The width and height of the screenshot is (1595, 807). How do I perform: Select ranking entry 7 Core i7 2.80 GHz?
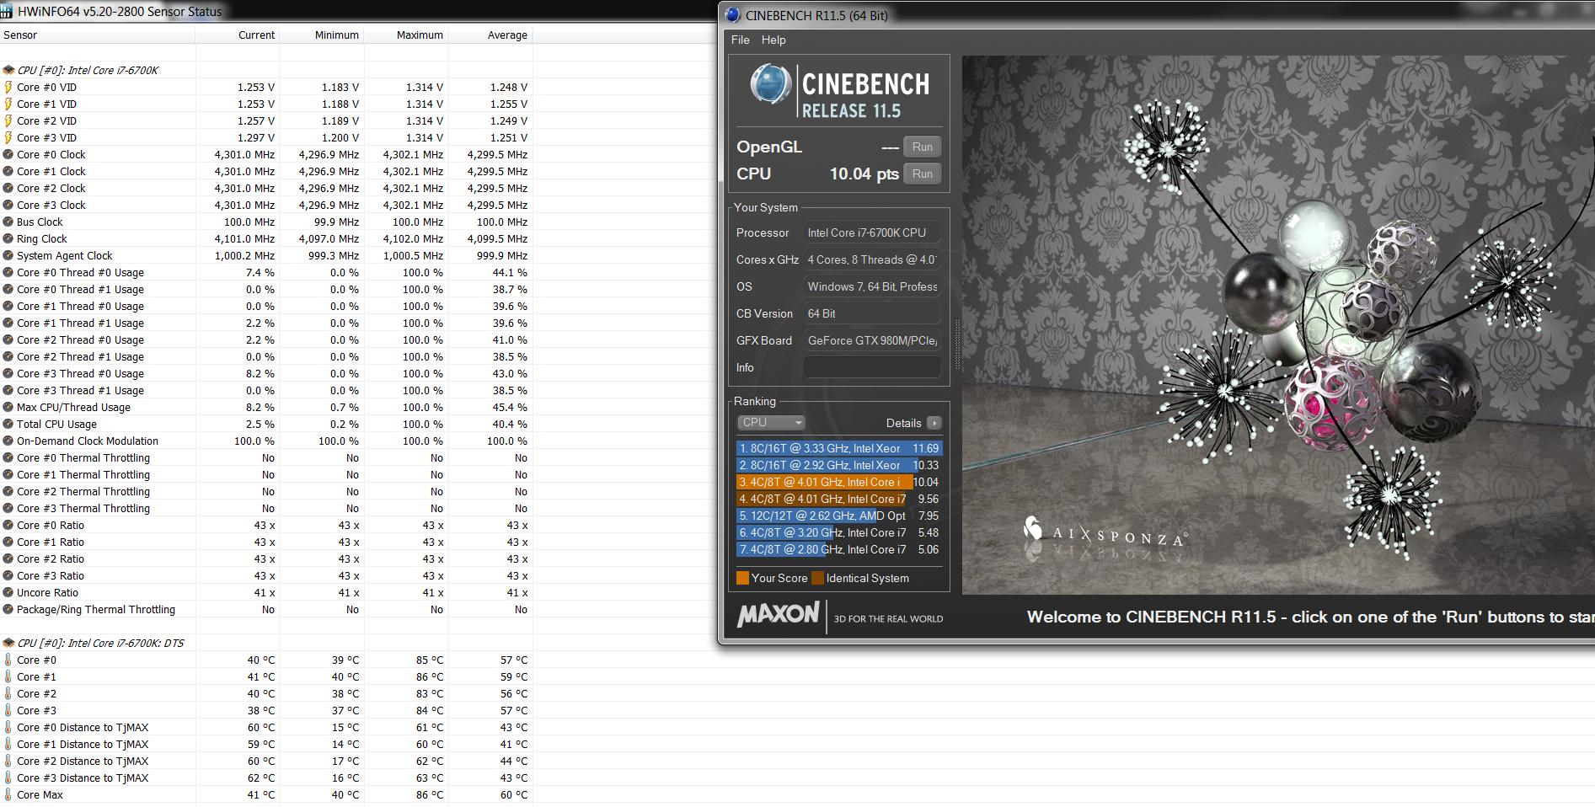[x=839, y=549]
